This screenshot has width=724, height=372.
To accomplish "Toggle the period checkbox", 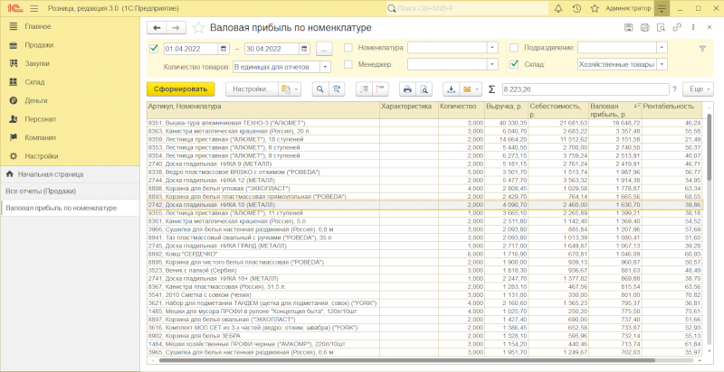I will [x=154, y=48].
